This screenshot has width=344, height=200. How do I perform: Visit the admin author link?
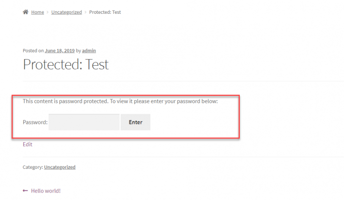click(x=89, y=50)
